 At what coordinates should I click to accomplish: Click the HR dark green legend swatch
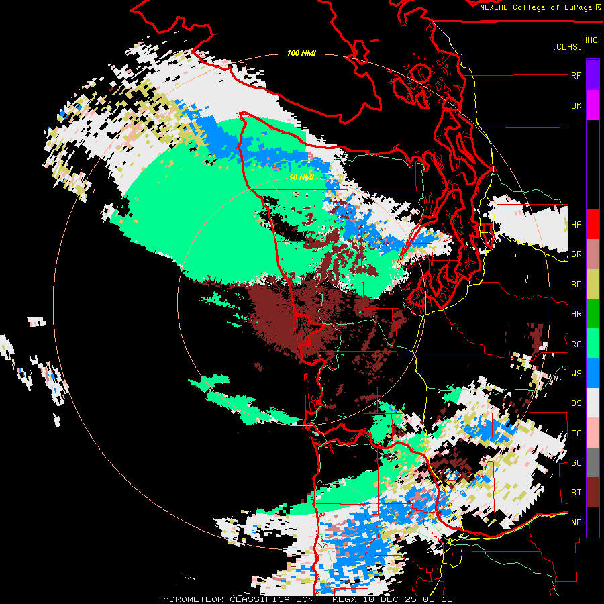click(x=593, y=314)
